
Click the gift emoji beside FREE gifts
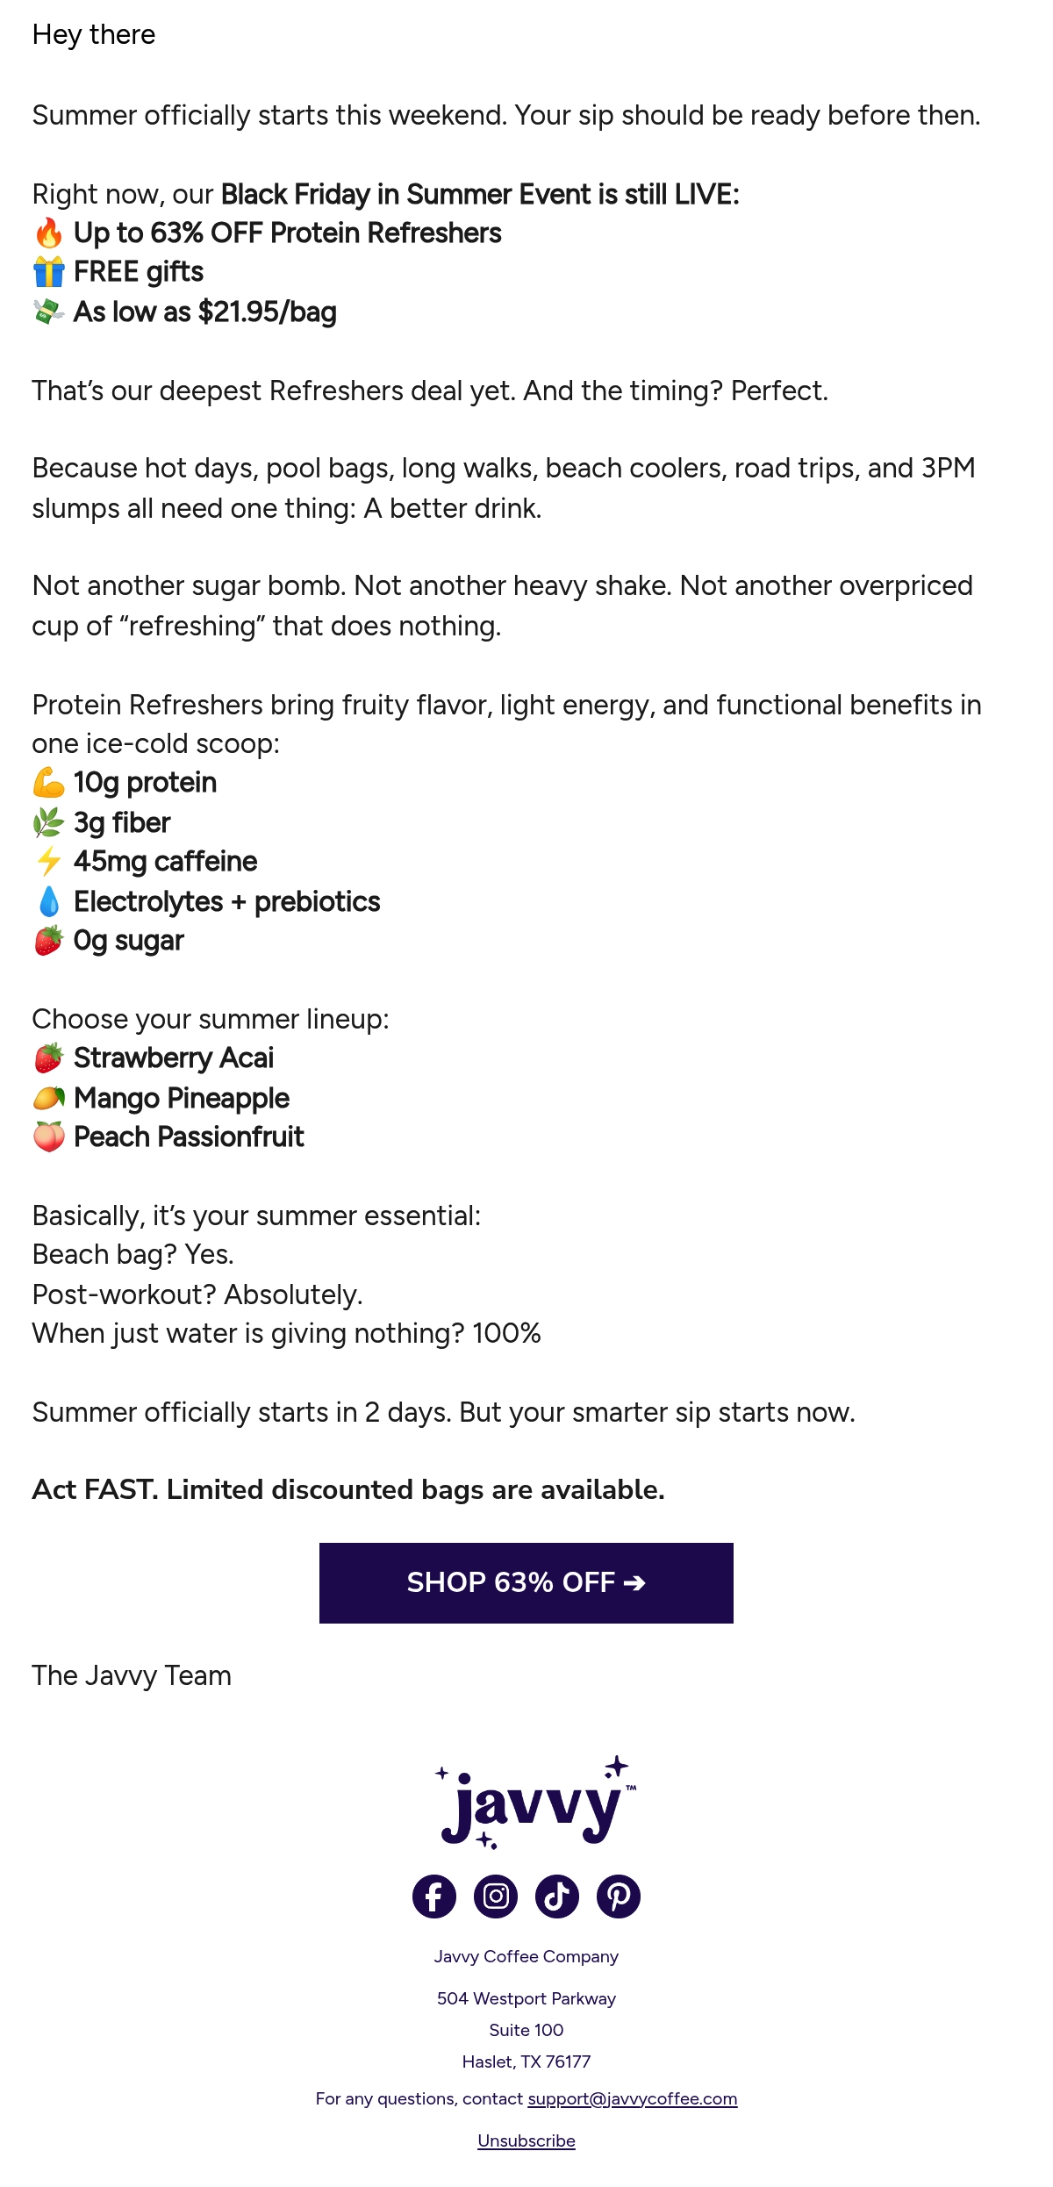49,272
